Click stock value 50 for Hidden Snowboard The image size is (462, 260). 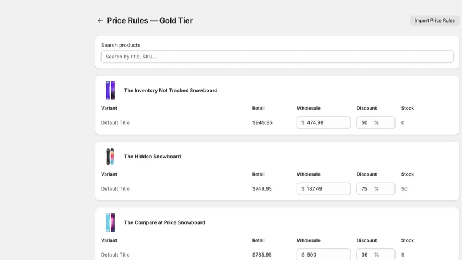click(x=404, y=189)
